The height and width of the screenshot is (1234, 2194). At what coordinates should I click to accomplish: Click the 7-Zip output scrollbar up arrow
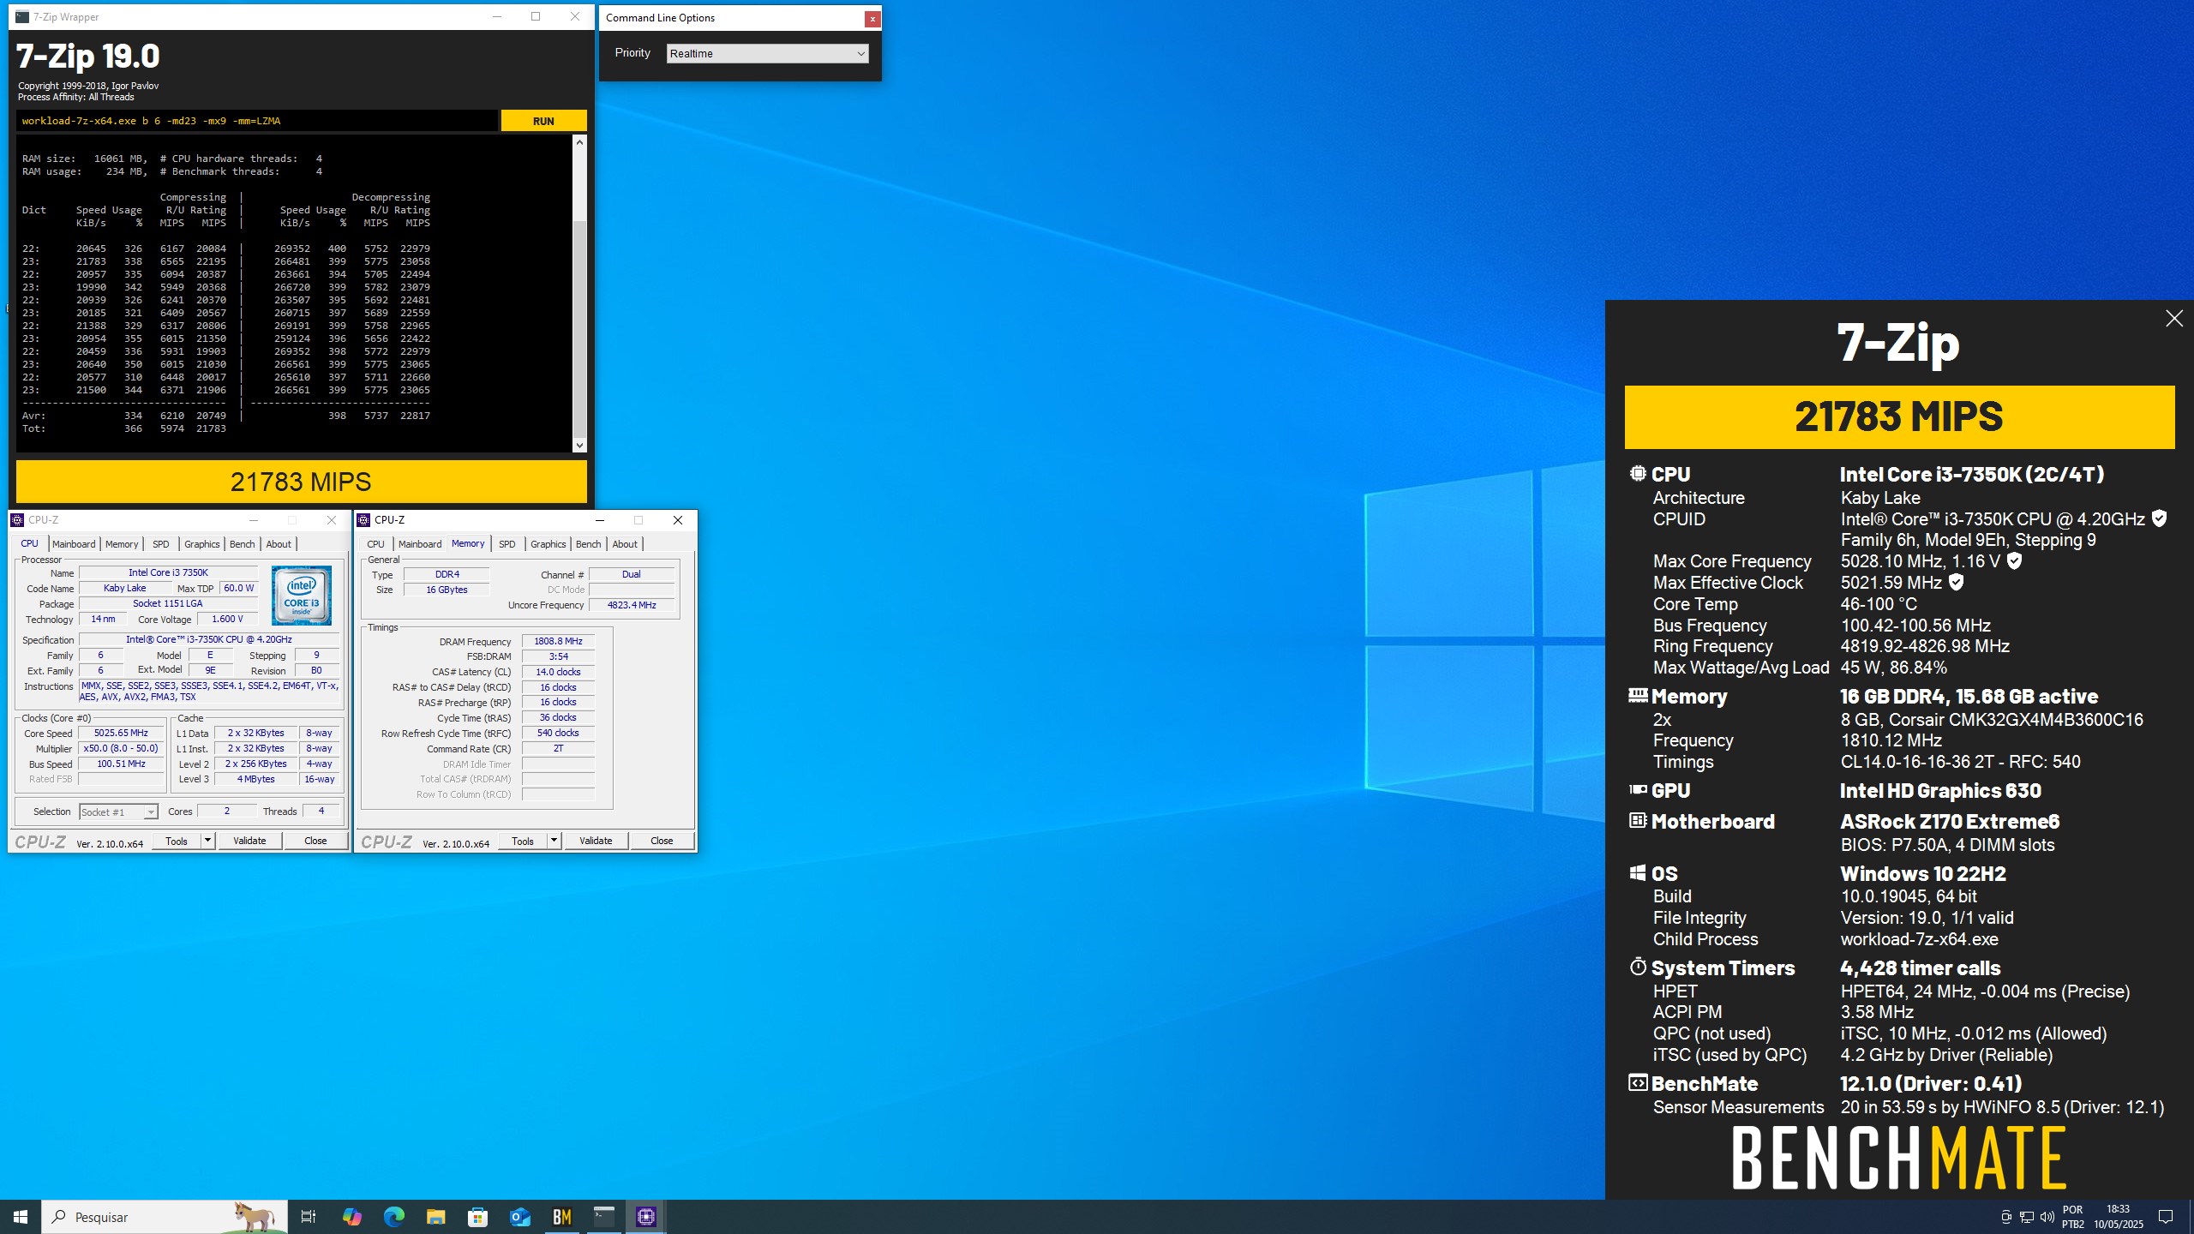tap(580, 142)
